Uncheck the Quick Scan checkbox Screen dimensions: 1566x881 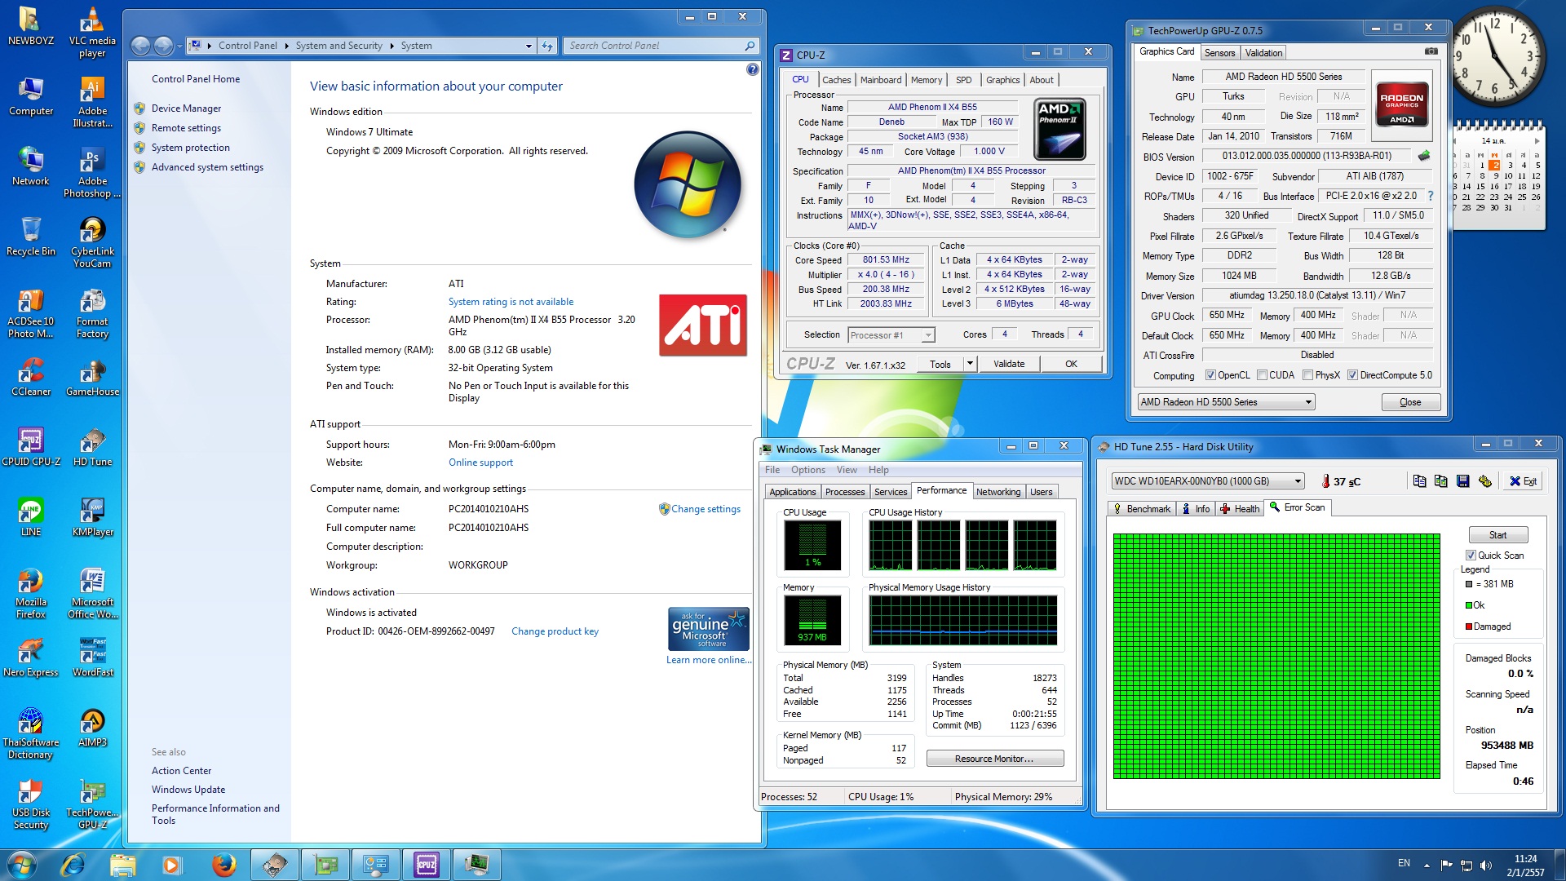coord(1471,556)
